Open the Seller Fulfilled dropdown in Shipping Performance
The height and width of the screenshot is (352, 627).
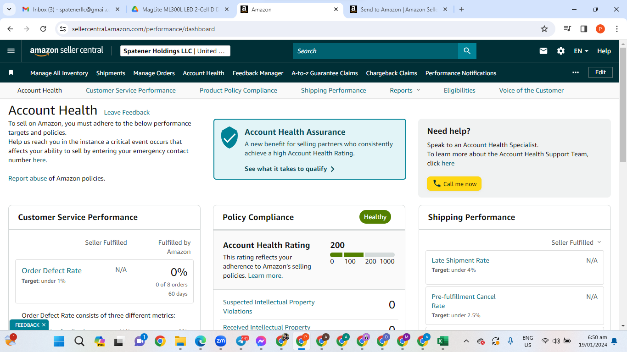tap(576, 242)
